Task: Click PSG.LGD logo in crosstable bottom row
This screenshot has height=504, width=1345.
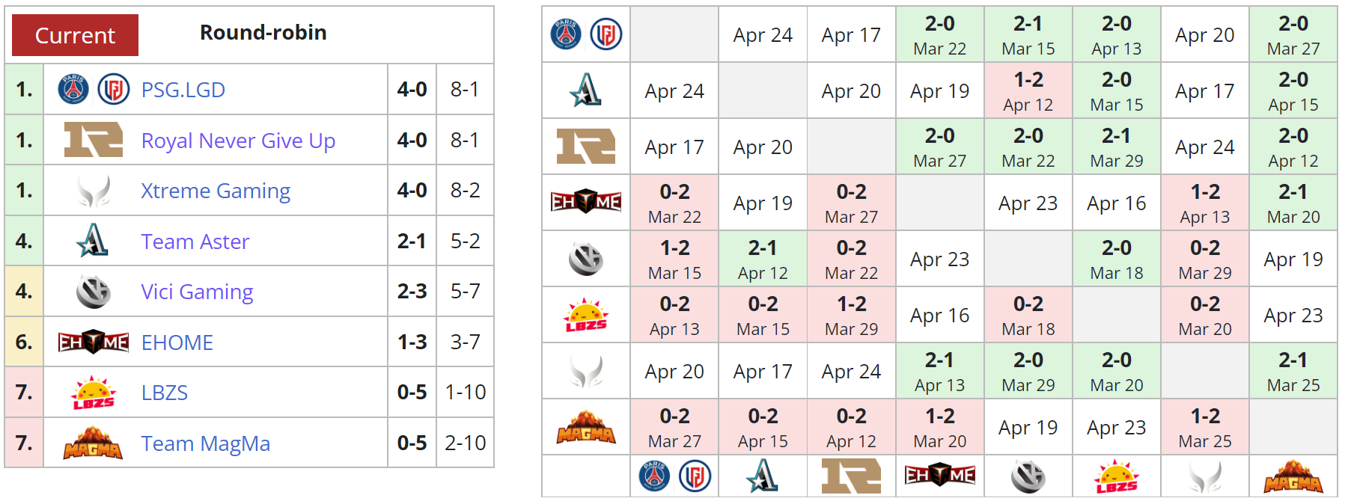Action: 674,476
